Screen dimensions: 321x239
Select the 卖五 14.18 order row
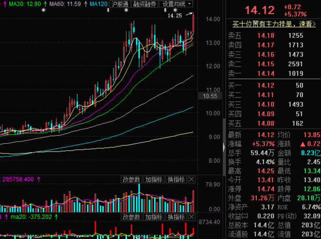point(274,35)
